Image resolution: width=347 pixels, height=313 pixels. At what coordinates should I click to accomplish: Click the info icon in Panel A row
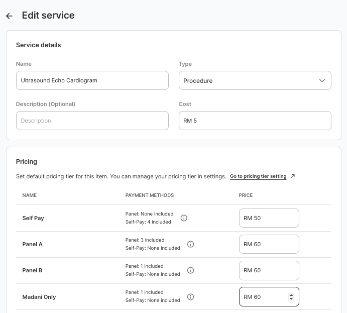coord(190,244)
